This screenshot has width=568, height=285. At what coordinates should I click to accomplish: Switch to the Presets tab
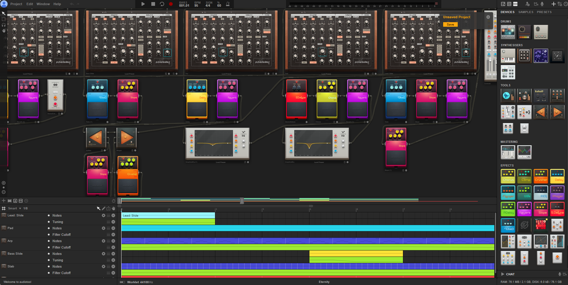(544, 12)
